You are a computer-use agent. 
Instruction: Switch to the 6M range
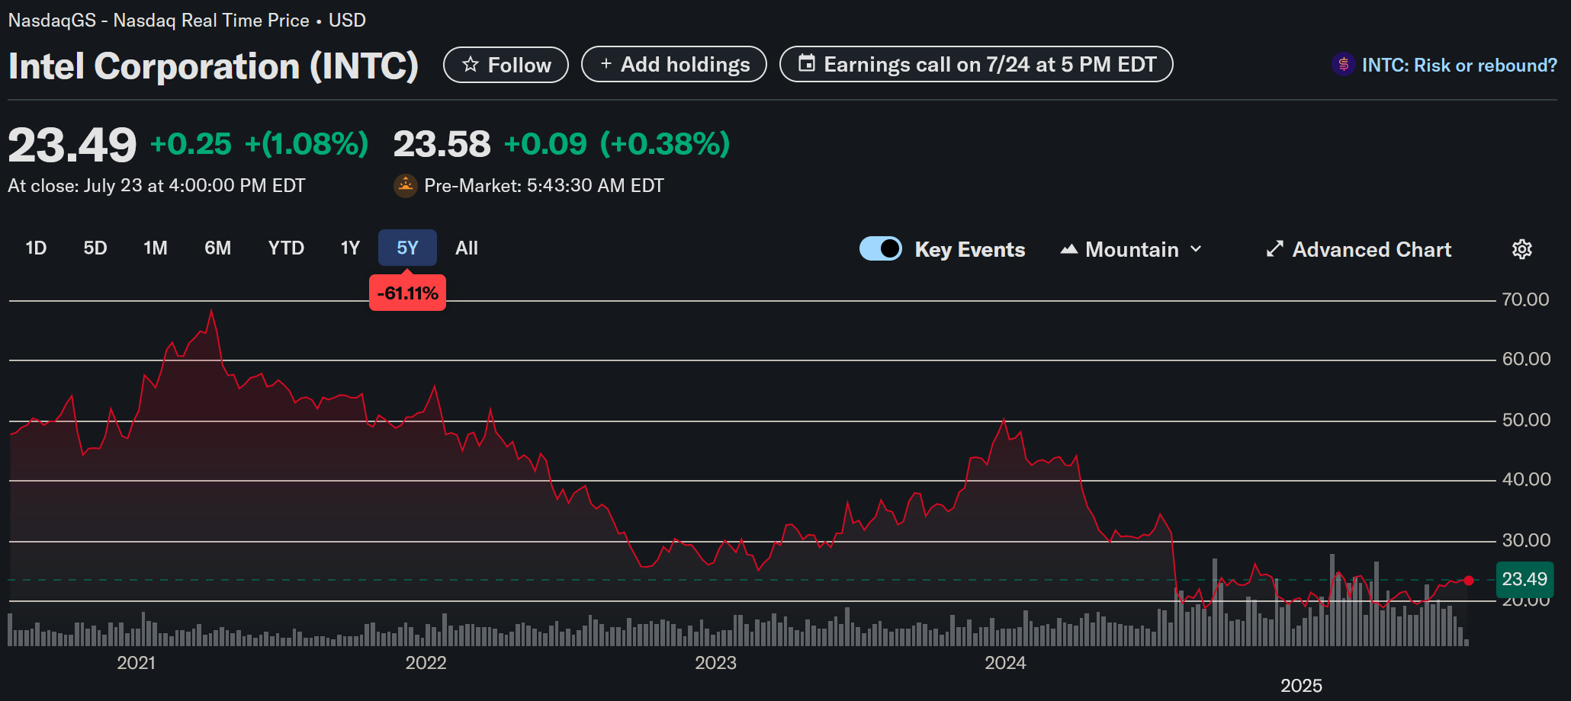click(x=217, y=248)
